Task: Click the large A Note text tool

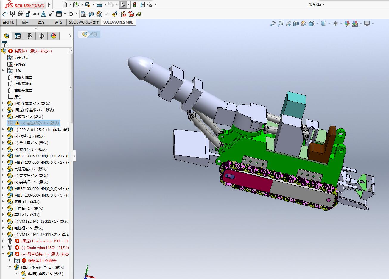Action: (x=43, y=14)
